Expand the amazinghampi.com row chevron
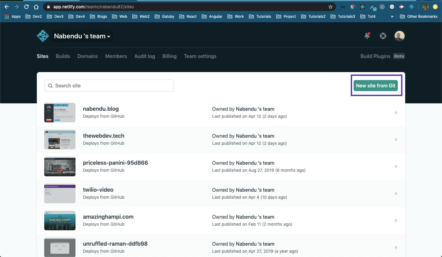 pyautogui.click(x=396, y=221)
